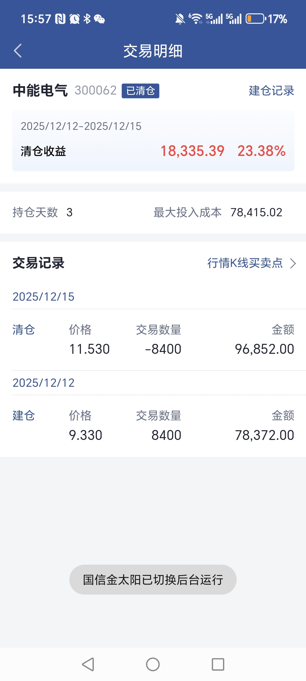The height and width of the screenshot is (681, 306).
Task: Tap the 清仓收益 summary card
Action: (x=153, y=141)
